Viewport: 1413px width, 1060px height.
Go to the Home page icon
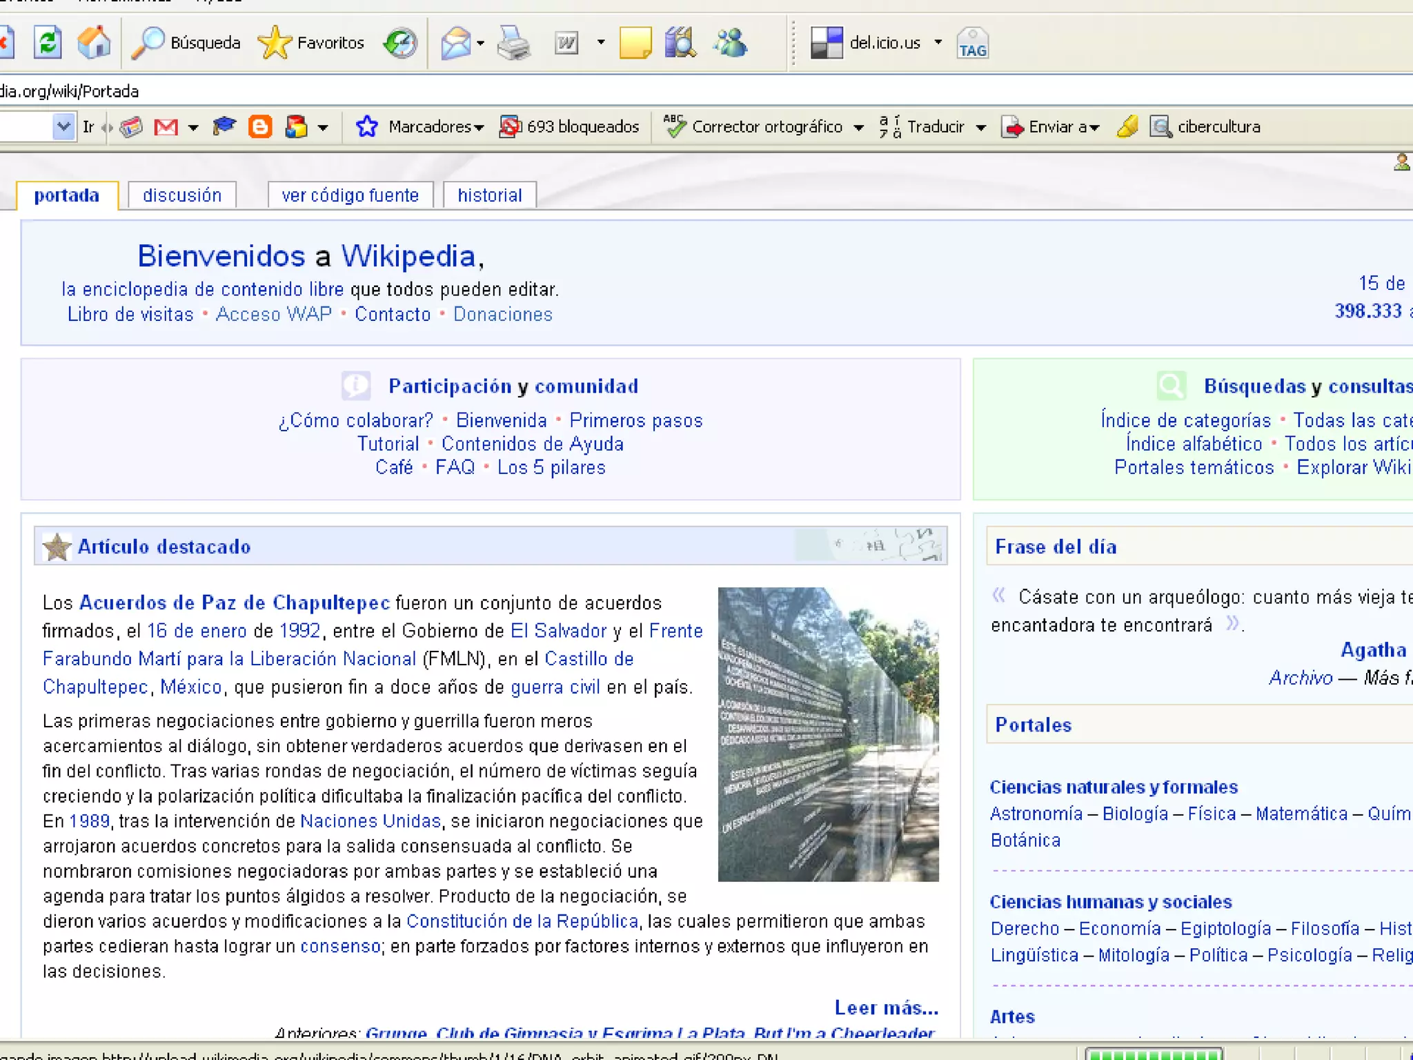pos(94,43)
